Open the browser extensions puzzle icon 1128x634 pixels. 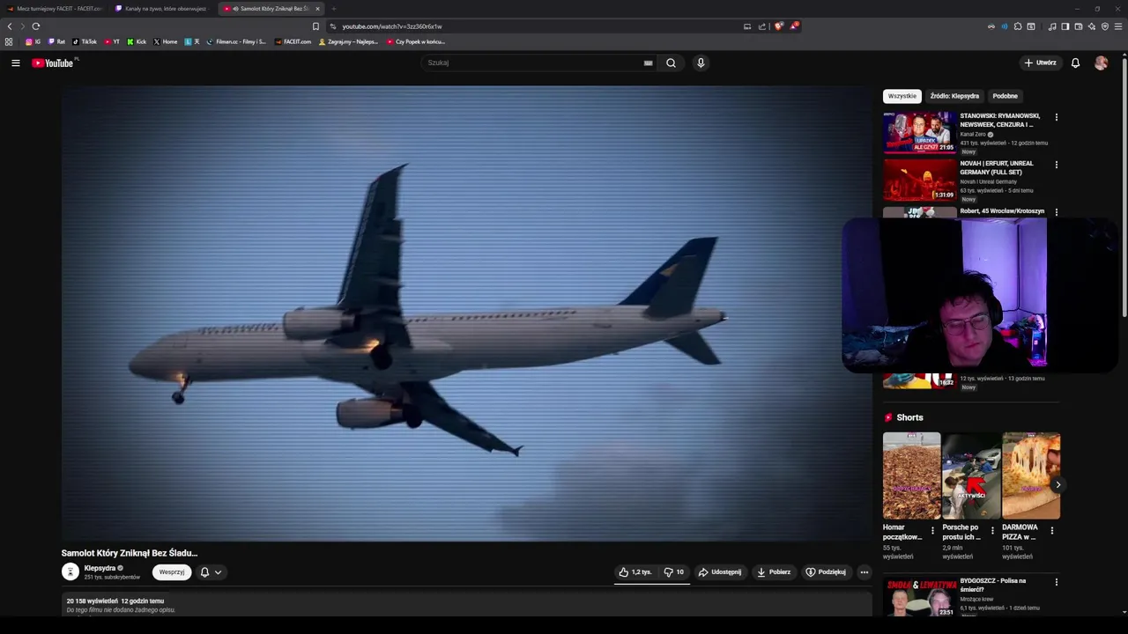click(x=1018, y=26)
